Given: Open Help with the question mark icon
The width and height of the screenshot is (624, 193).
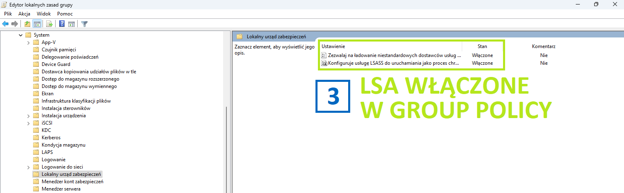Looking at the screenshot, I should tap(62, 24).
